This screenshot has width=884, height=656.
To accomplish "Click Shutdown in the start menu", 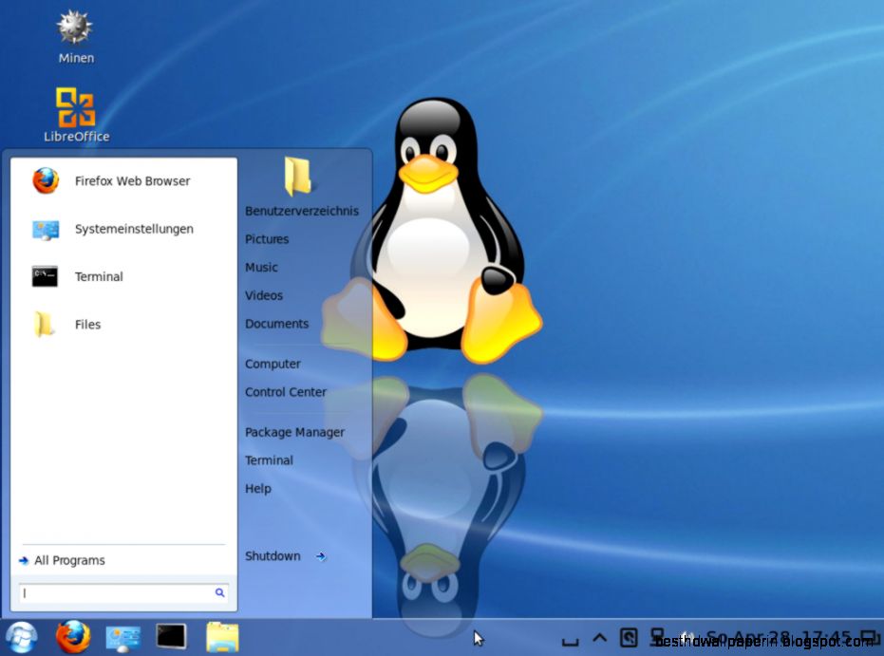I will (x=273, y=555).
